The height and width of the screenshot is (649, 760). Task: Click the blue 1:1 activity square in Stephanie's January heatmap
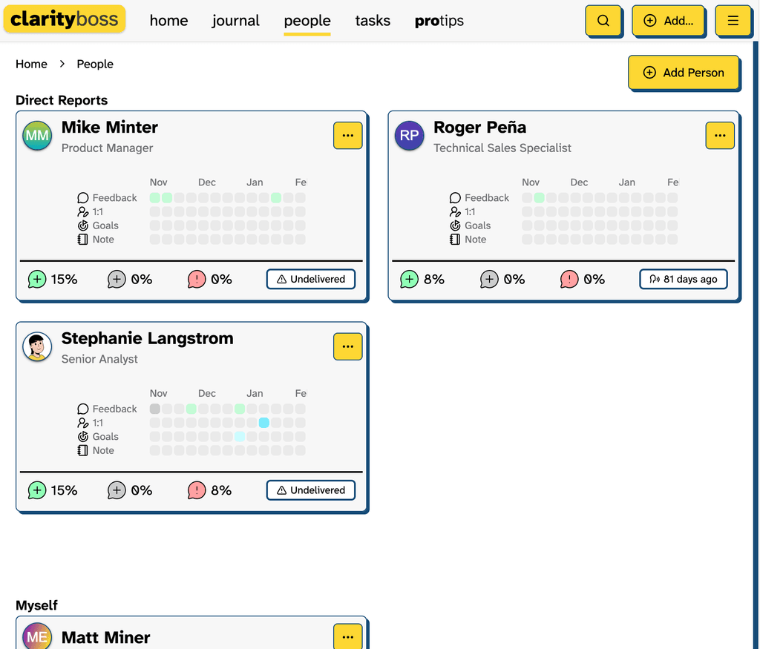(x=264, y=423)
